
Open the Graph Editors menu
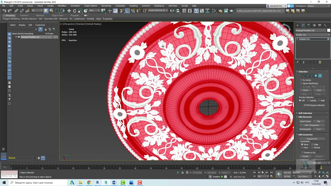[91, 6]
